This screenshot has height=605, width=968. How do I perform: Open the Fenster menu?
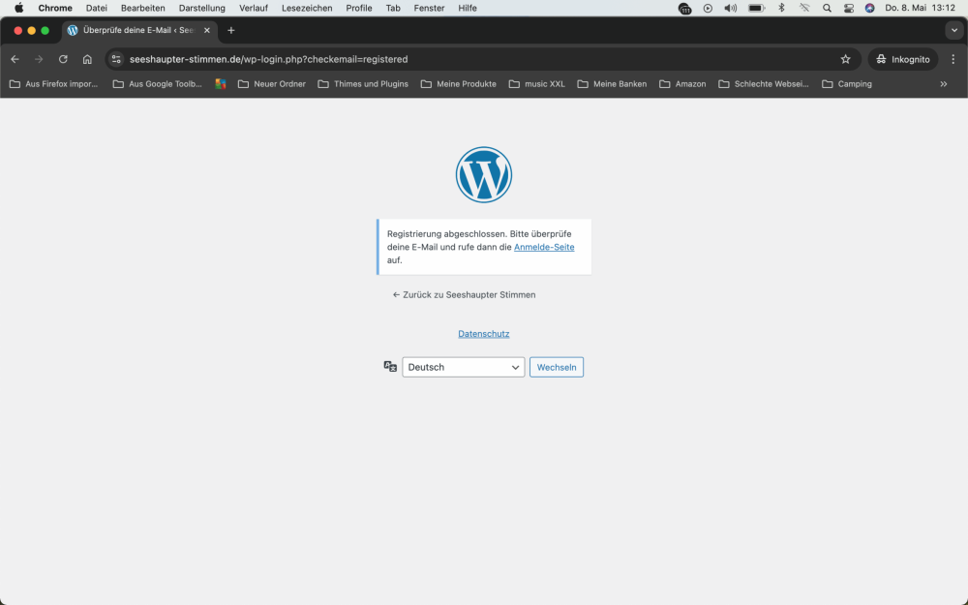click(x=429, y=8)
